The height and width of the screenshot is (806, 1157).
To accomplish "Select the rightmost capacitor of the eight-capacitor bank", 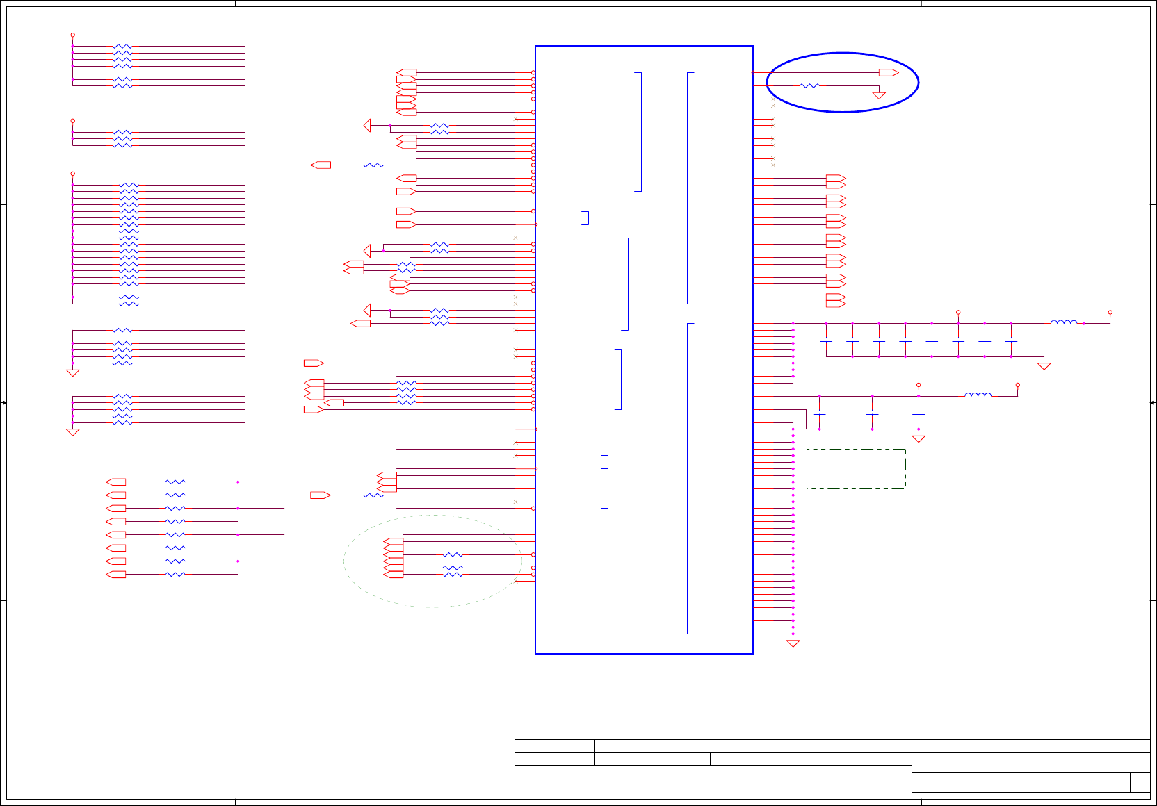I will [1011, 340].
